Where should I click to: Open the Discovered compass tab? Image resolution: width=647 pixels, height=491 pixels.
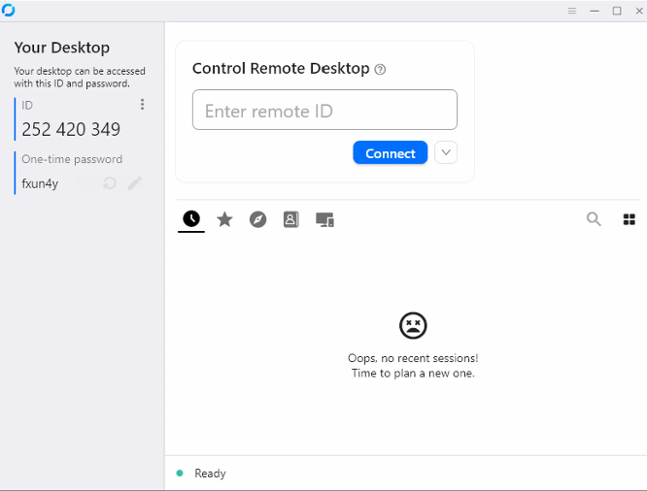click(257, 219)
